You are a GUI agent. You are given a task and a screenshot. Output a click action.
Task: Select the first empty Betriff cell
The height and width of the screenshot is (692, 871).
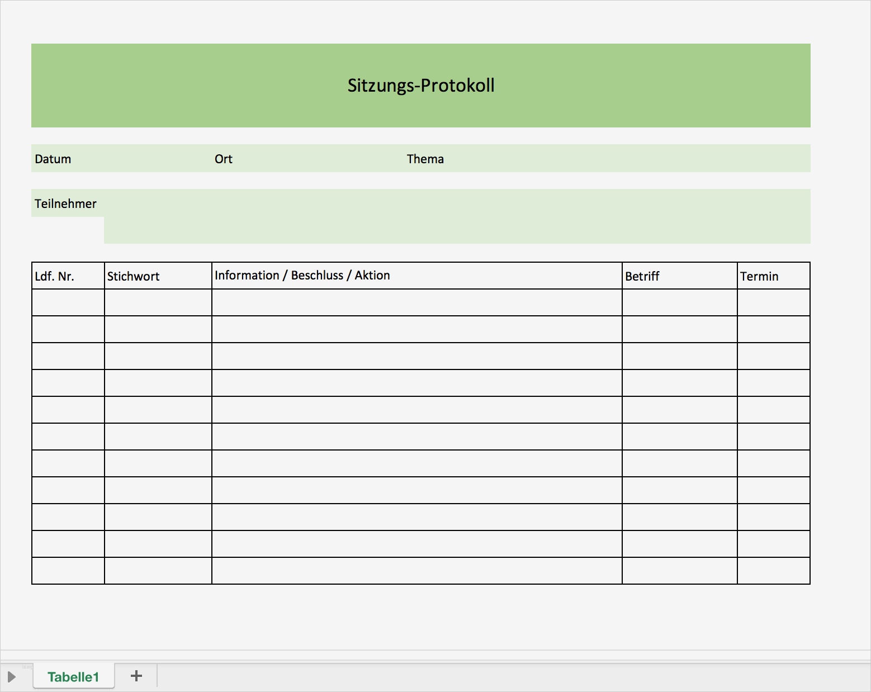click(679, 302)
